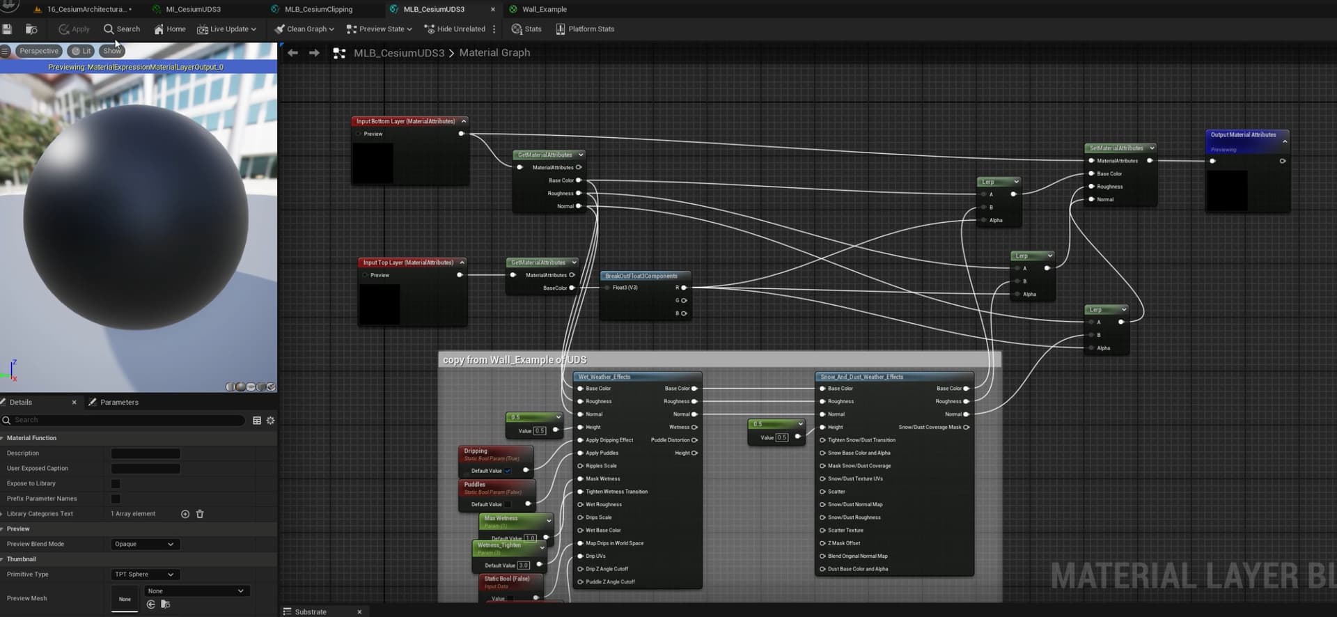Set preview mesh to selected mesh icon

(x=271, y=386)
